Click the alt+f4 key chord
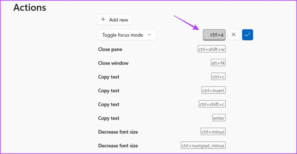 [218, 63]
